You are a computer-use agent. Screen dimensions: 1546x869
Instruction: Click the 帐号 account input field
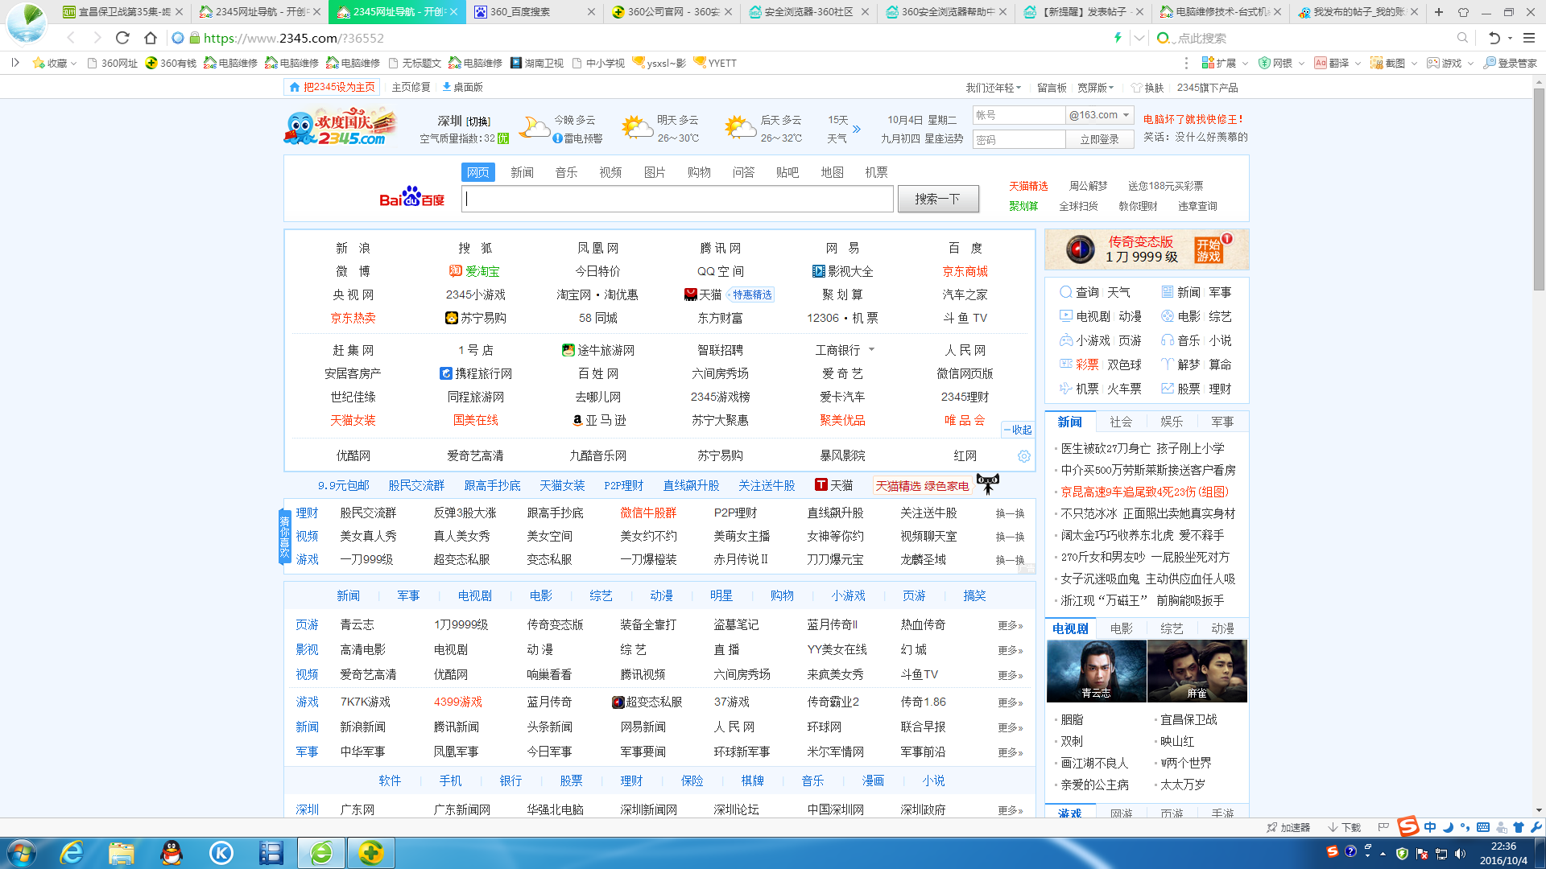click(x=1019, y=115)
